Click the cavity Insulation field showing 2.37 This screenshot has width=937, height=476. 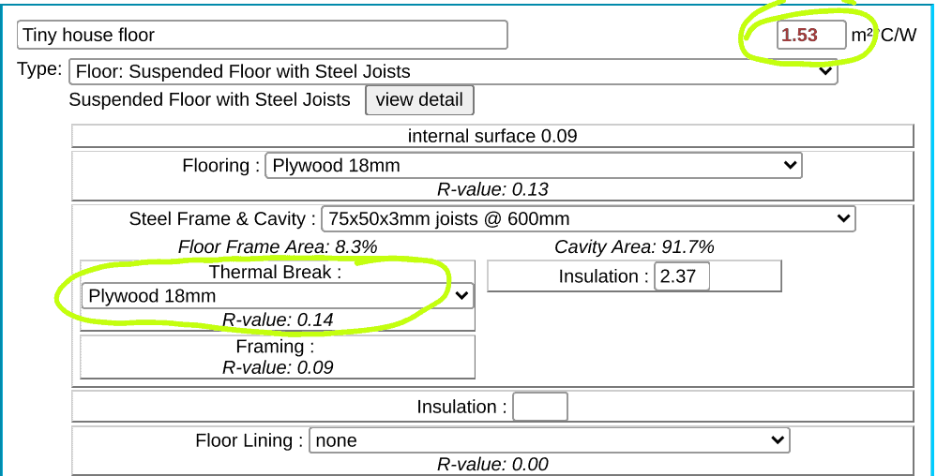(682, 276)
